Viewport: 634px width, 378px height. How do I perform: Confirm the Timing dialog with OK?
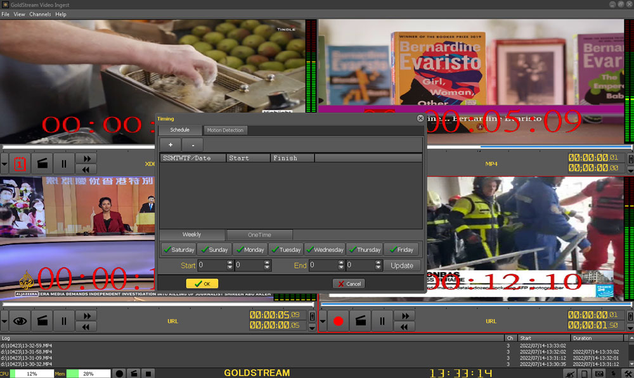[x=202, y=284]
